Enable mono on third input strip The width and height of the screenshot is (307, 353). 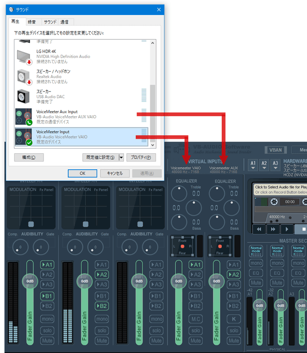(157, 319)
